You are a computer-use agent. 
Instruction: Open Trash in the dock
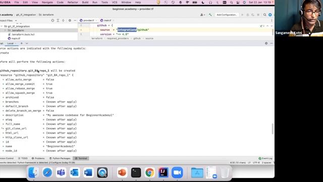tap(225, 172)
